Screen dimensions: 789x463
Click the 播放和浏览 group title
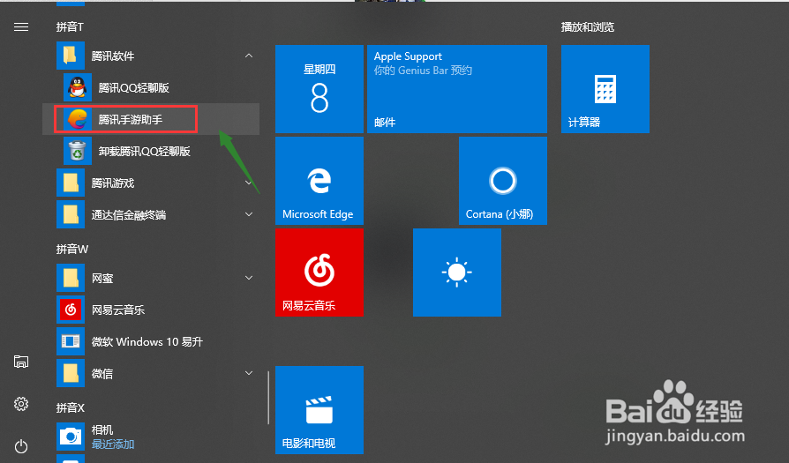coord(588,27)
